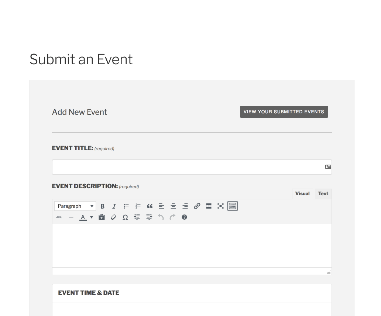Insert a numbered list
Viewport: 381px width, 316px height.
[138, 206]
